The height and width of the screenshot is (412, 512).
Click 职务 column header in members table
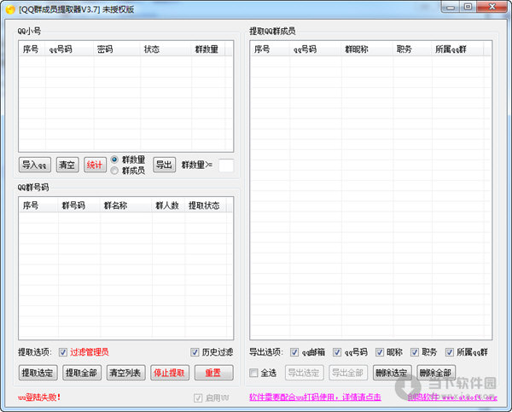[412, 49]
